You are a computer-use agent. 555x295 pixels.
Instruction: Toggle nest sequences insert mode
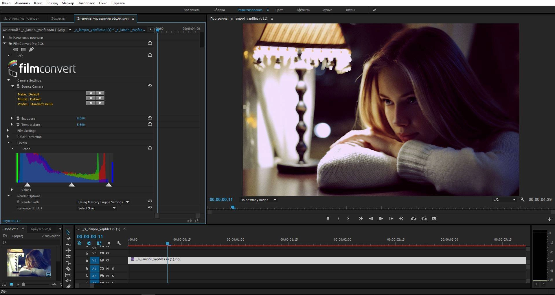(x=79, y=243)
